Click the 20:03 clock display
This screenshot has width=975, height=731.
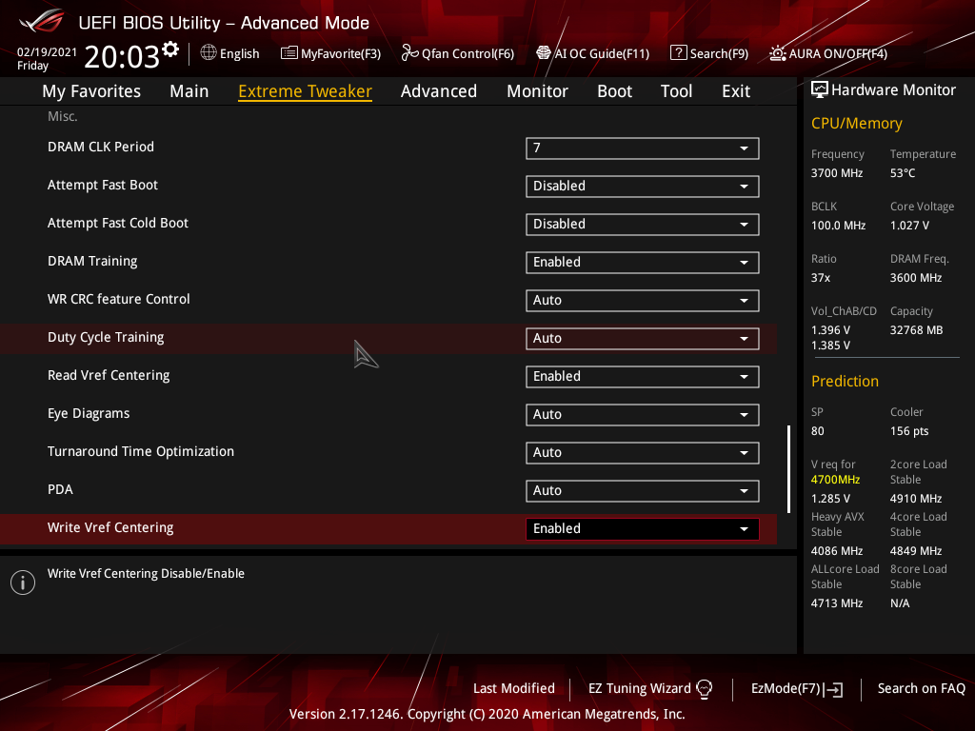[122, 56]
